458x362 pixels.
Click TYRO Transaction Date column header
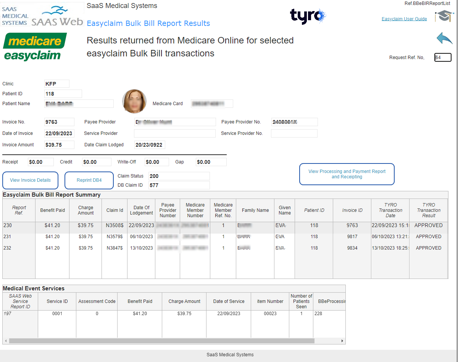click(390, 210)
